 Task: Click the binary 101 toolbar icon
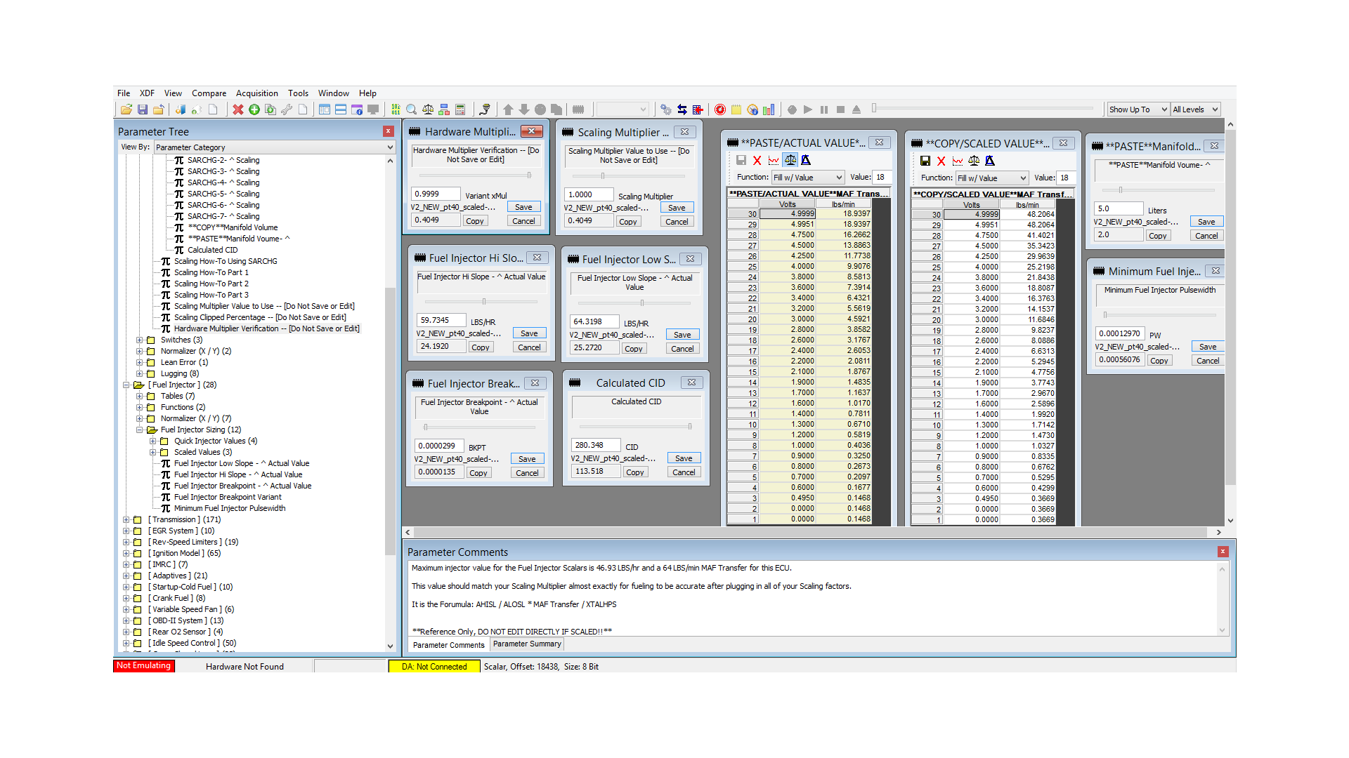tap(396, 109)
